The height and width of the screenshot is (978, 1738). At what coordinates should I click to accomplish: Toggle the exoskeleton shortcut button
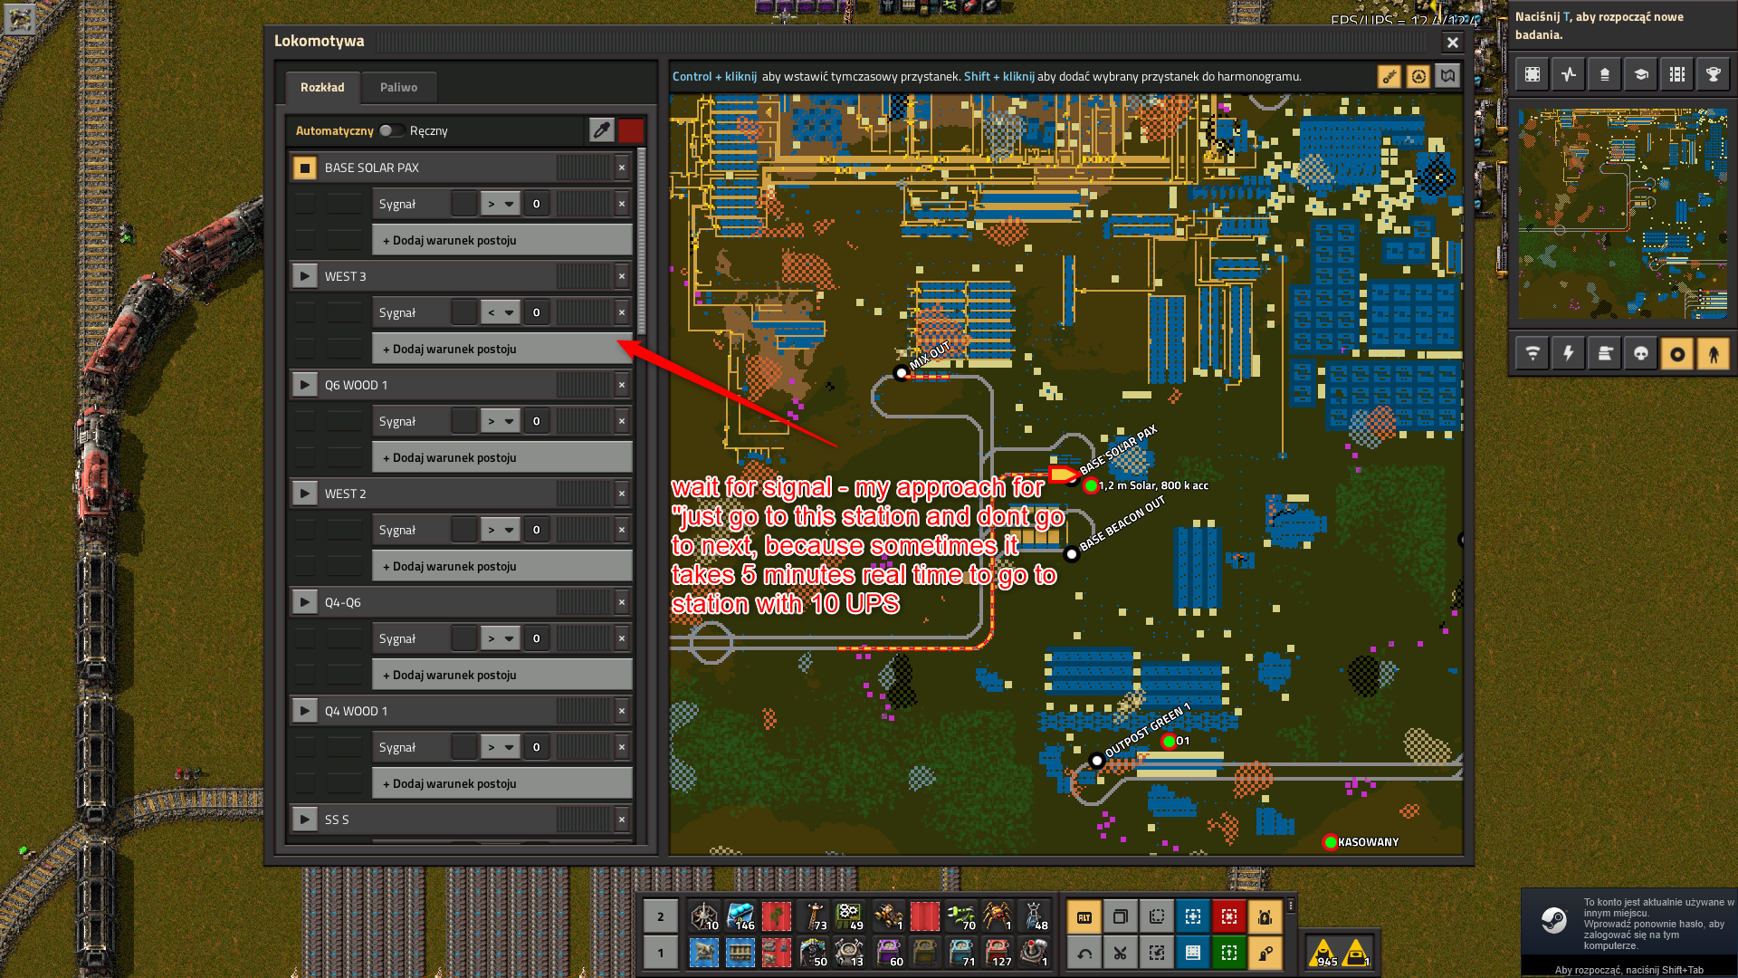[x=1265, y=953]
